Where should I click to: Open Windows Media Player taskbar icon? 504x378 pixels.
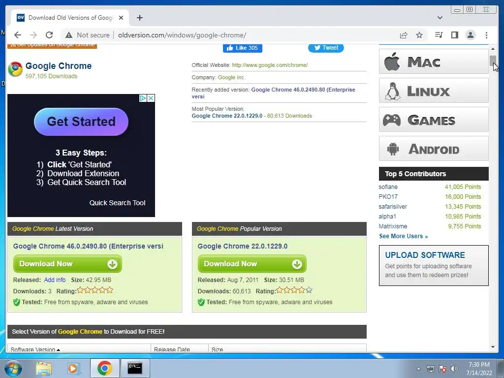point(73,368)
